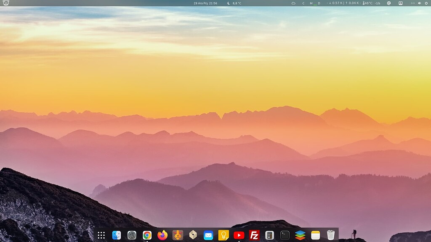Launch the Calculator app

[x=269, y=235]
